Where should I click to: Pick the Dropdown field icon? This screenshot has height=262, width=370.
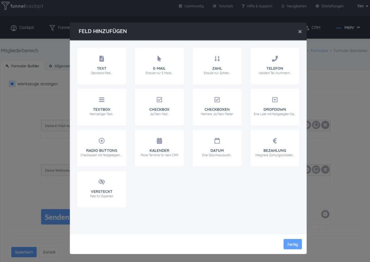pos(275,99)
